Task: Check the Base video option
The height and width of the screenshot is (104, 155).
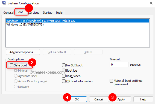Action: tap(64, 76)
